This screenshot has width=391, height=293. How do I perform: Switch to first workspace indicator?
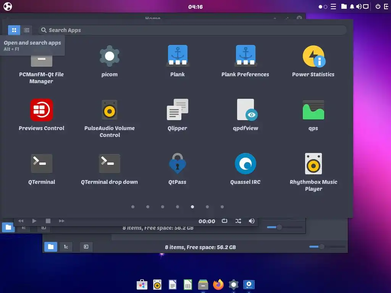tap(320, 7)
